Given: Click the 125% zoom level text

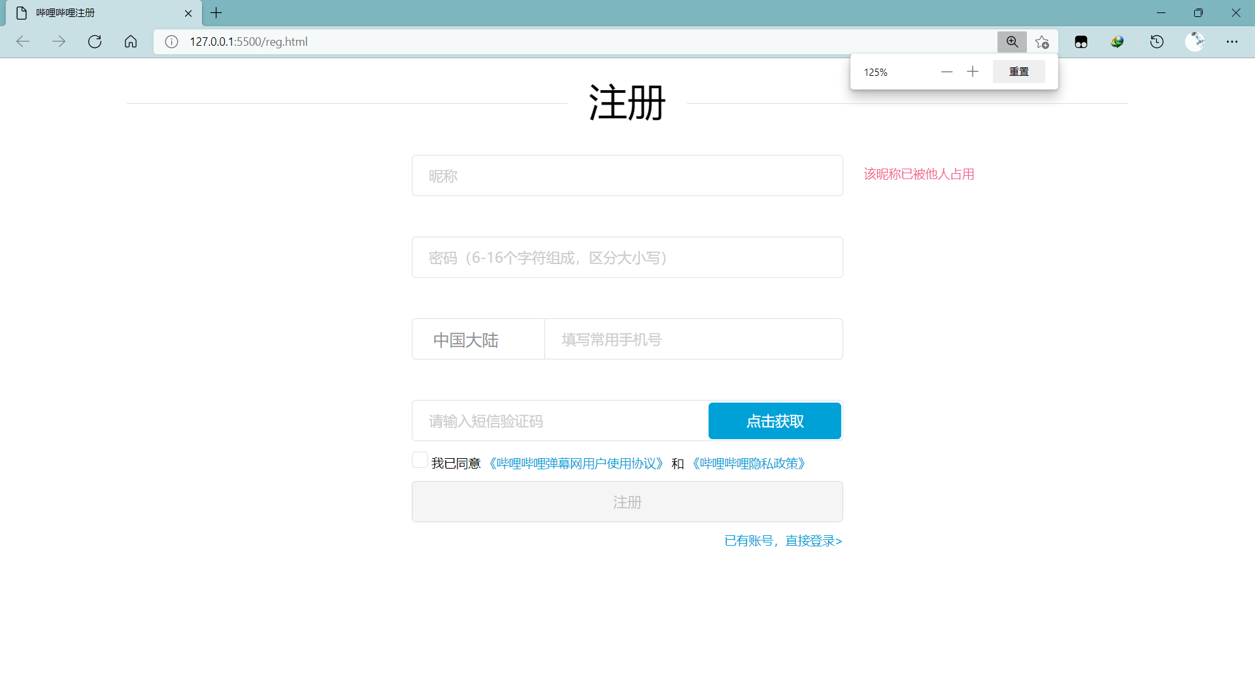Looking at the screenshot, I should (876, 72).
